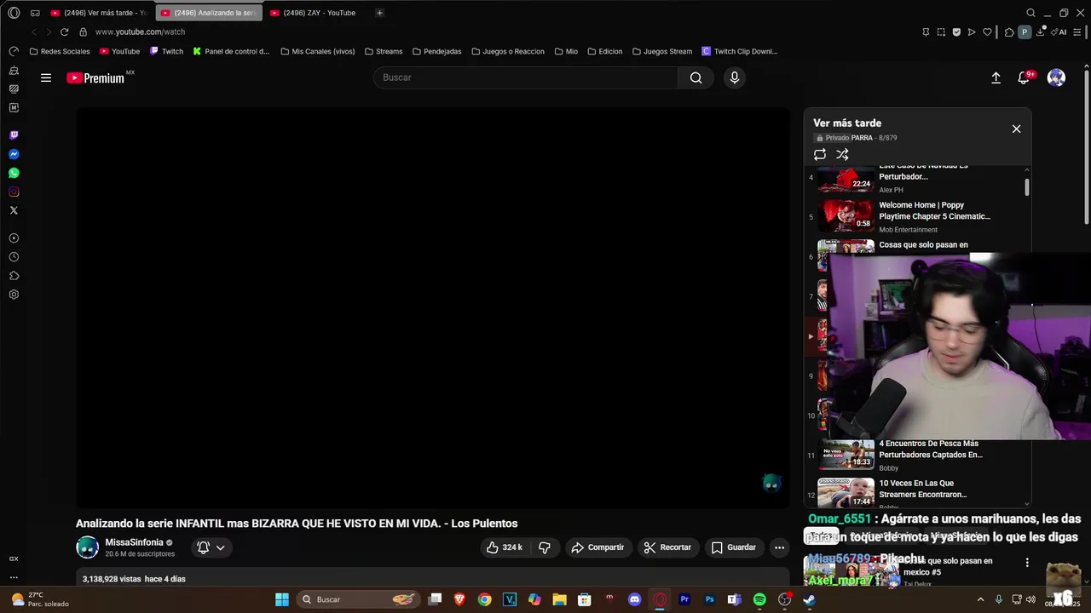
Task: Click the snapshot capture toolbar icon
Action: point(941,32)
